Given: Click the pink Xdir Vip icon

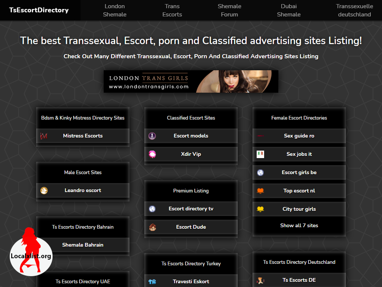Looking at the screenshot, I should pos(152,154).
